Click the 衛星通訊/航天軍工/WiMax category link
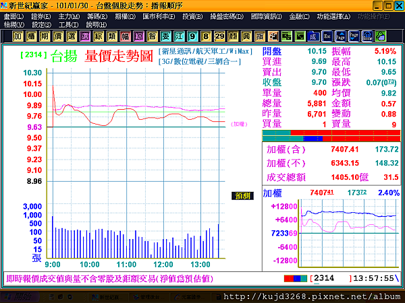 coord(206,51)
